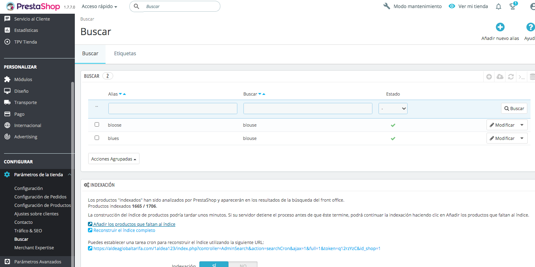
Task: Click the Advertising sidebar icon
Action: point(7,137)
